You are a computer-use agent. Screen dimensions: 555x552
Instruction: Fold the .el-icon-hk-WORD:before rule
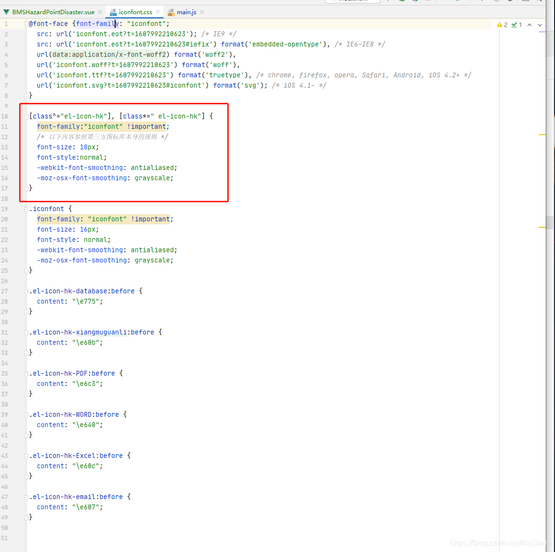(26, 415)
